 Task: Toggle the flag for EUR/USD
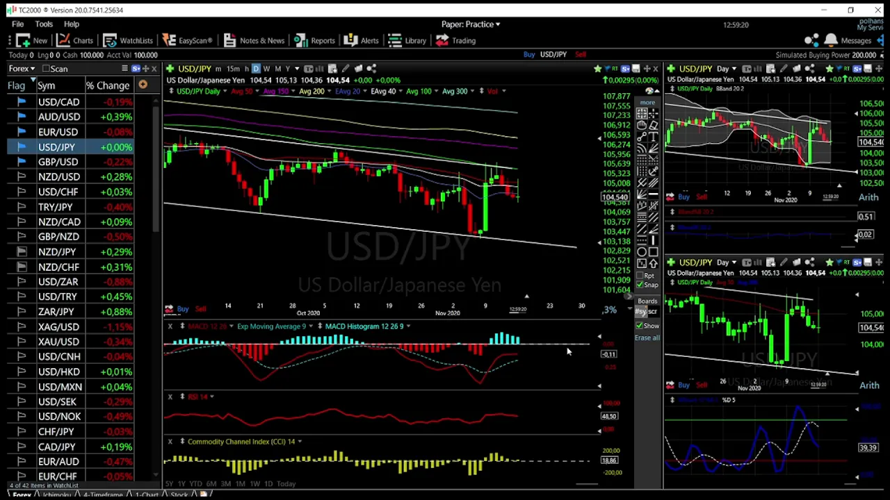[x=22, y=132]
